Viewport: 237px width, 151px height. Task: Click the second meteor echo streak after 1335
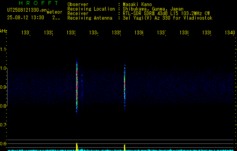coord(125,86)
